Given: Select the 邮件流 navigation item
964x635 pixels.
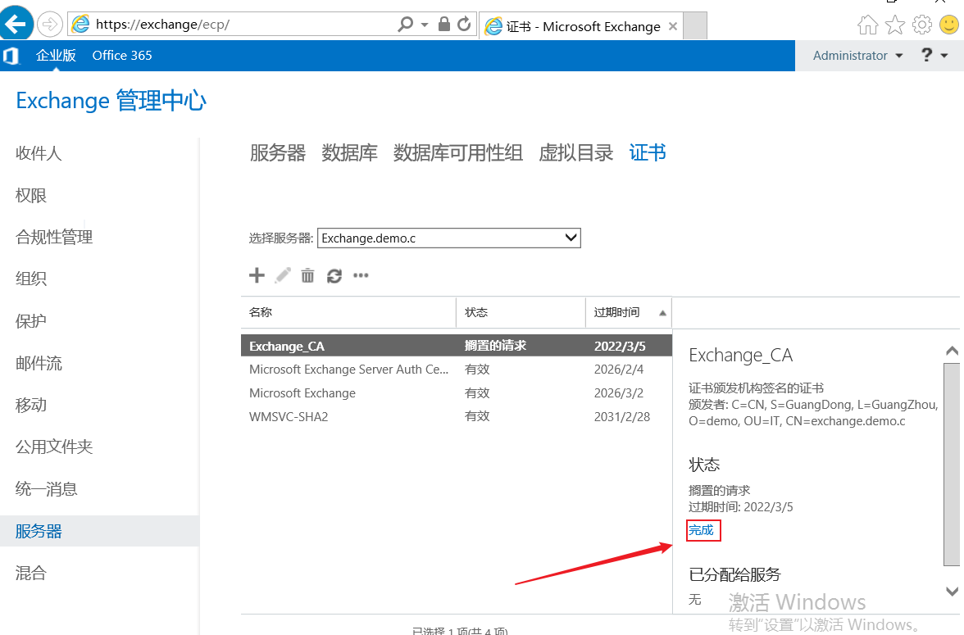Looking at the screenshot, I should pos(39,363).
